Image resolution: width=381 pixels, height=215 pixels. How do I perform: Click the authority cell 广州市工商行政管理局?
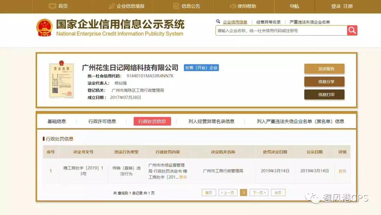tap(223, 171)
